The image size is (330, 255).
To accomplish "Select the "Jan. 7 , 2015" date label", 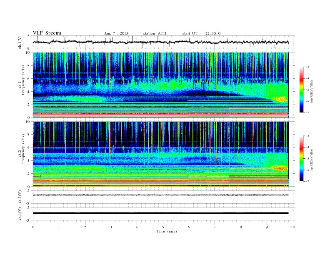I will 116,33.
